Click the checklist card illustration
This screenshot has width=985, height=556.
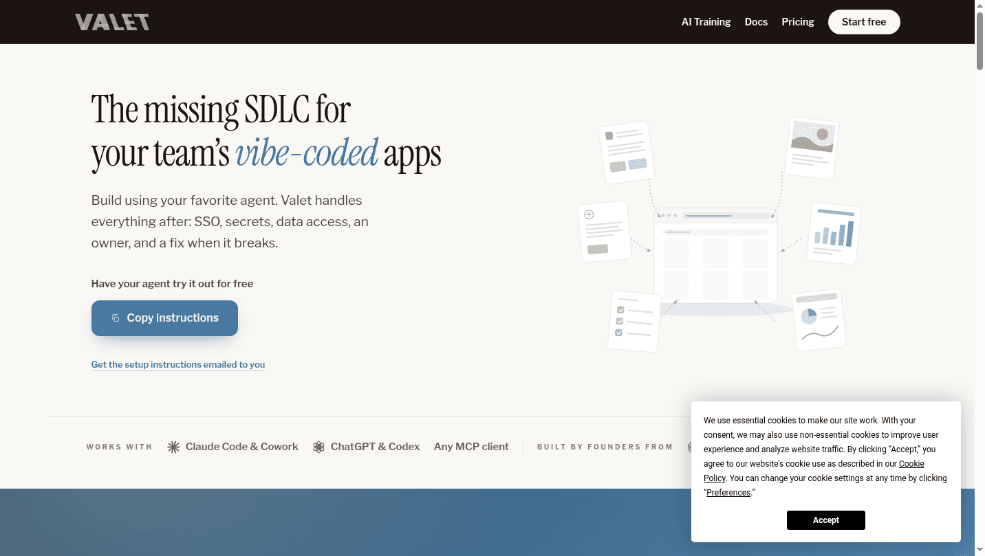pos(635,321)
